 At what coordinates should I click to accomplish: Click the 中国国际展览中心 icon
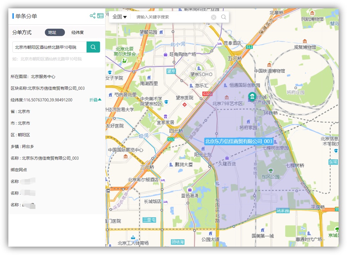click(125, 156)
